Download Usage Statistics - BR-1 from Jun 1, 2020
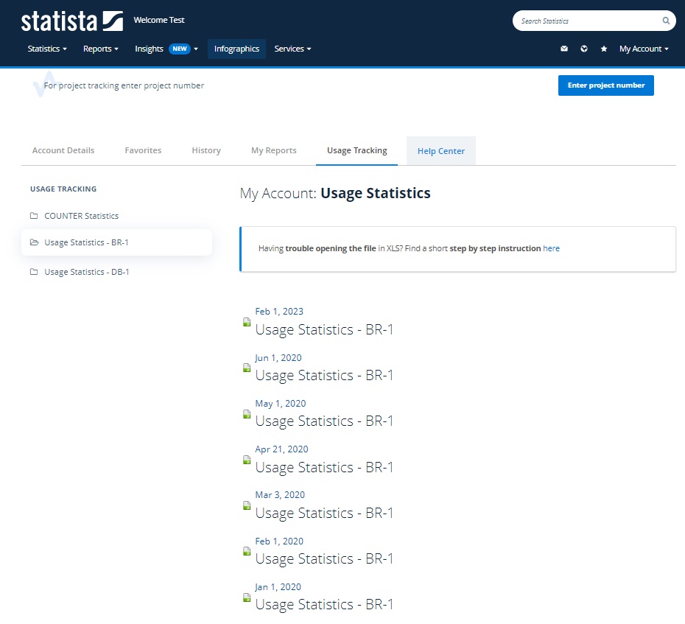 click(x=324, y=376)
